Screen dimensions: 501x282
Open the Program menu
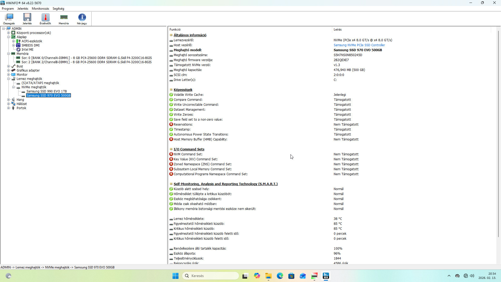(8, 9)
